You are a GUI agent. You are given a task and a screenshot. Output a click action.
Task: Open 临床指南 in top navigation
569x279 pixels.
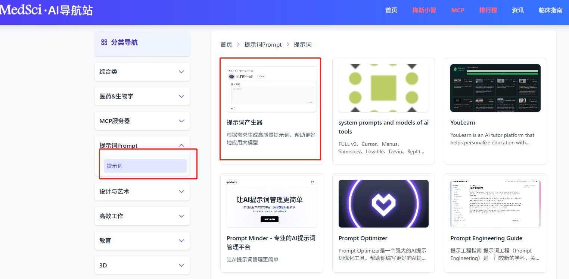tap(551, 10)
